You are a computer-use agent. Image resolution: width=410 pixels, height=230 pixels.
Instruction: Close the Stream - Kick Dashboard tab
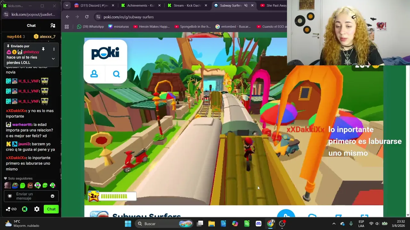pos(206,5)
